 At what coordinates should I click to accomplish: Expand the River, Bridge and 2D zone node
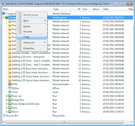7,104
